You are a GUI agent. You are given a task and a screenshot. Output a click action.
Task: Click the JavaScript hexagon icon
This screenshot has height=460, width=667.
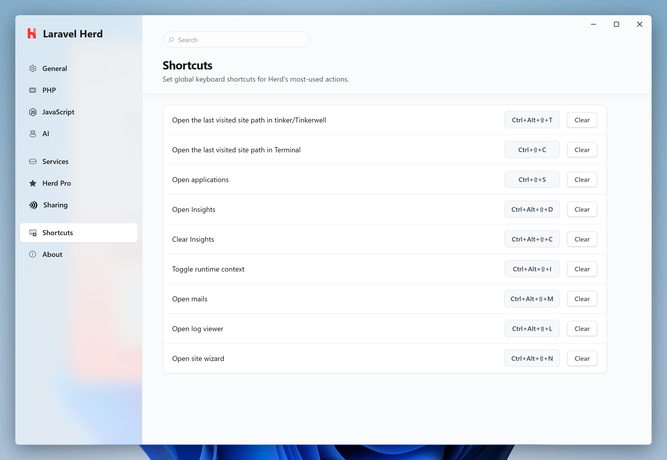click(x=33, y=112)
